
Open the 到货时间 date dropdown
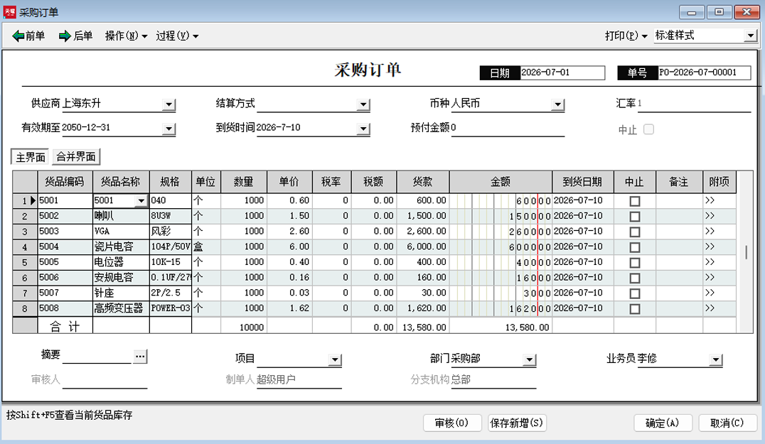363,129
